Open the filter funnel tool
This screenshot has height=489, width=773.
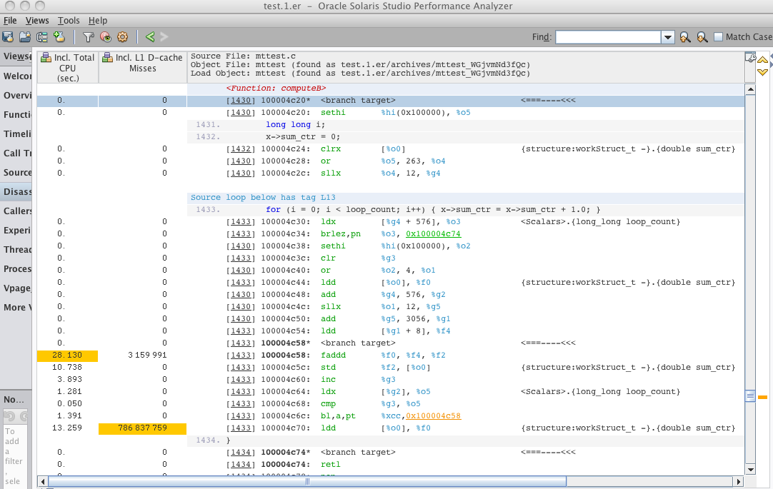pos(89,37)
